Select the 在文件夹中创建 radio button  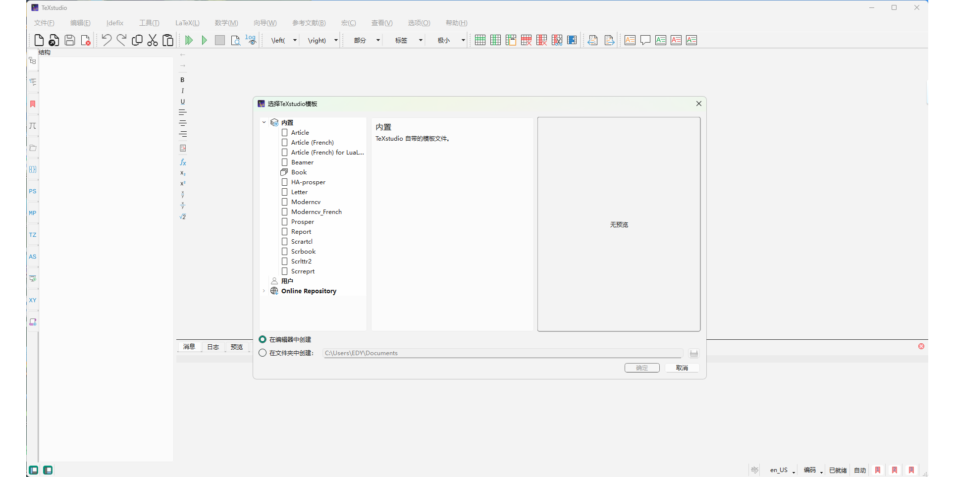(x=263, y=353)
